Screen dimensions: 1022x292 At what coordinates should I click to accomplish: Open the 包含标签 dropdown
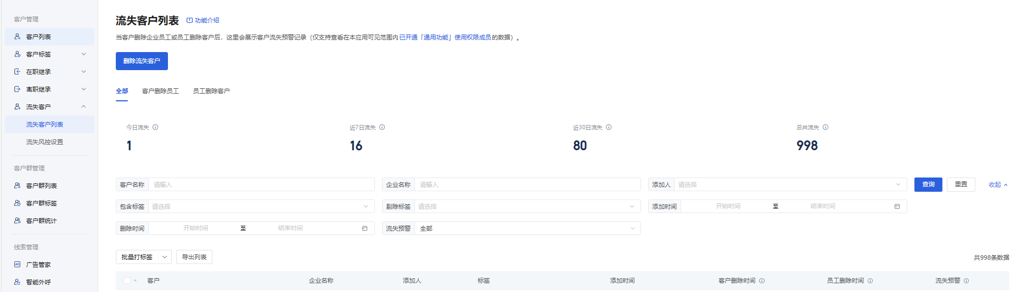pyautogui.click(x=261, y=207)
